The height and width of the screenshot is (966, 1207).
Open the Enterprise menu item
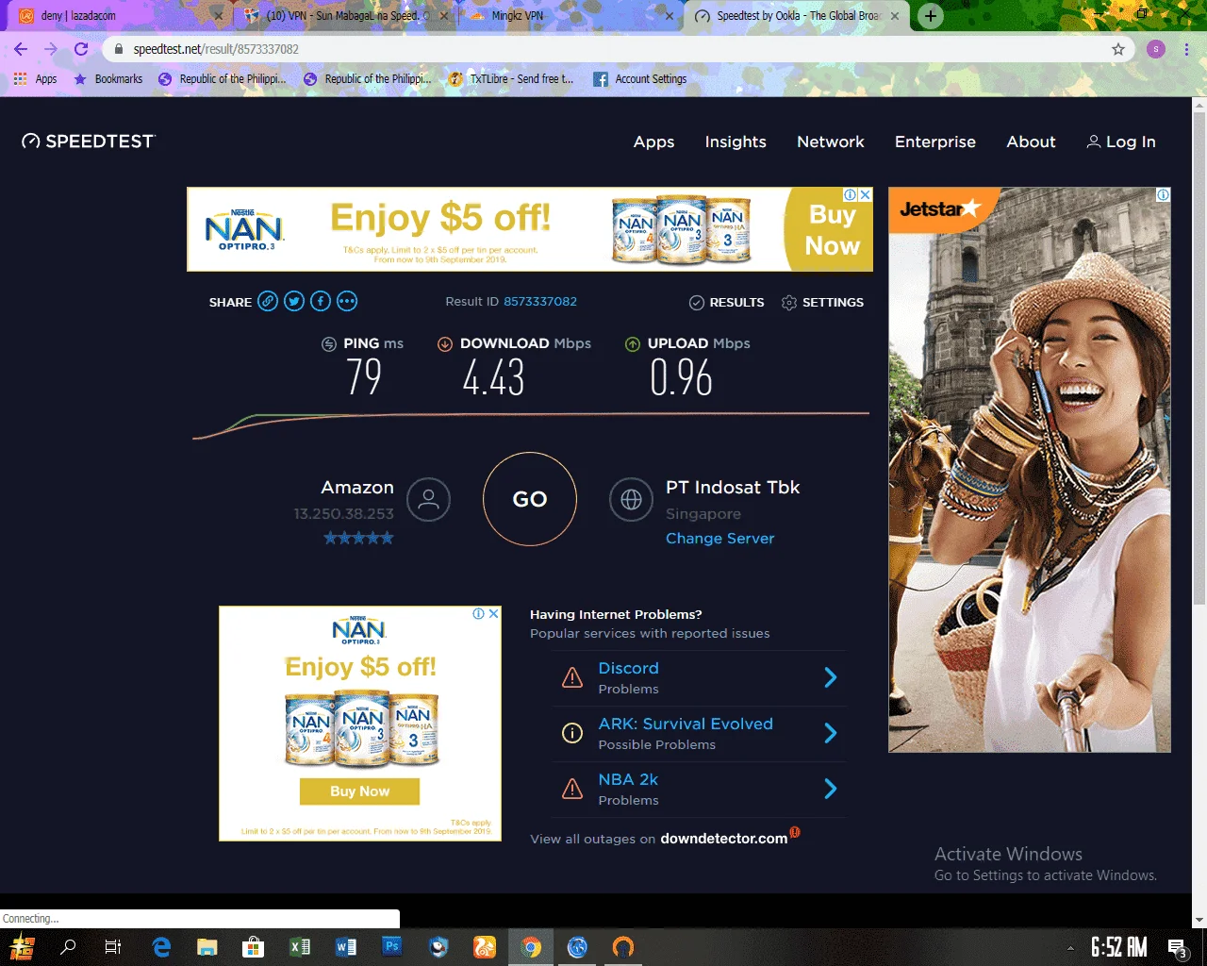(935, 142)
